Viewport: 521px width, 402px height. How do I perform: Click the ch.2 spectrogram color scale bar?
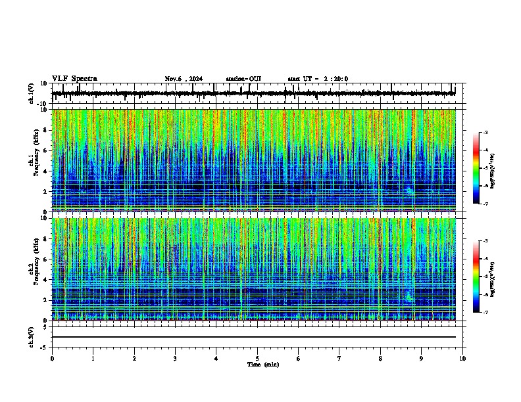point(476,277)
